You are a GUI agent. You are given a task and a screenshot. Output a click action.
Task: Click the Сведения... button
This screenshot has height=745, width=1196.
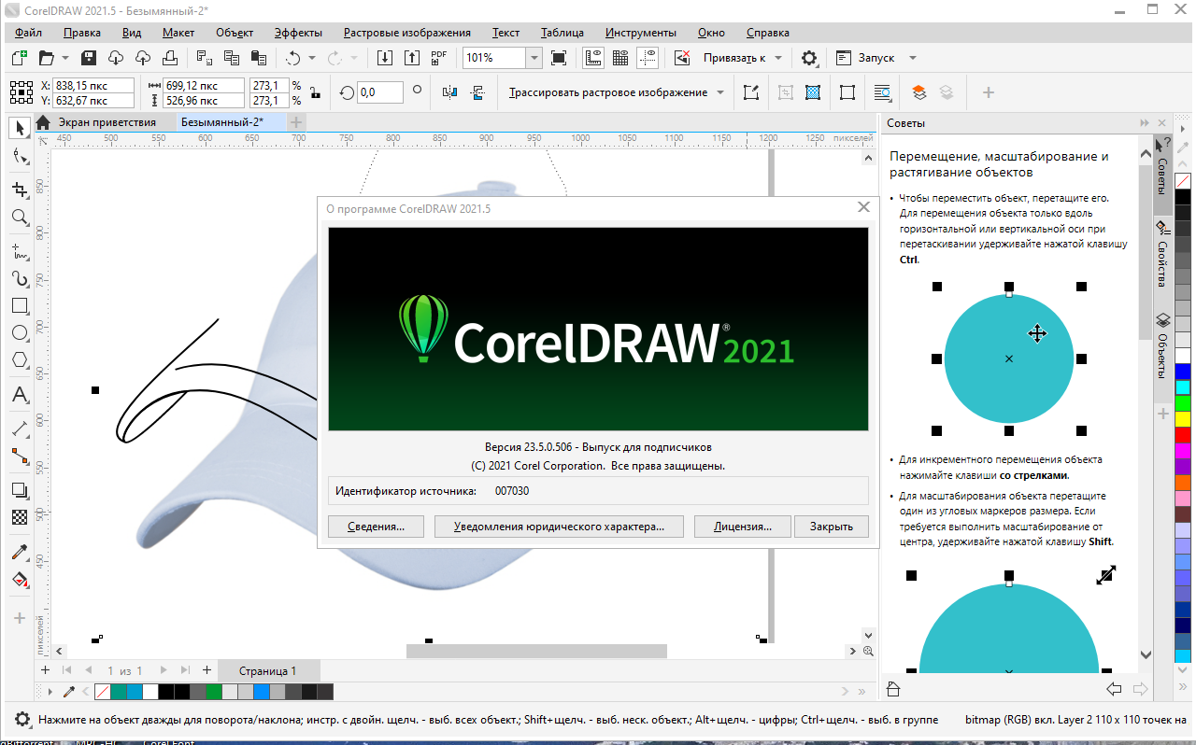pos(376,527)
